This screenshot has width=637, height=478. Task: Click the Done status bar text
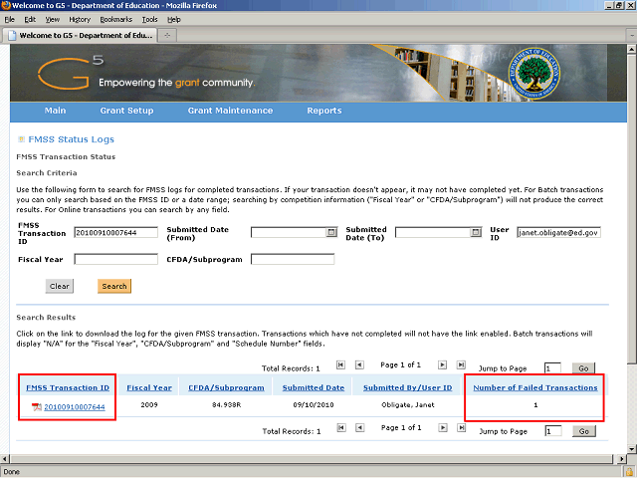pos(11,471)
